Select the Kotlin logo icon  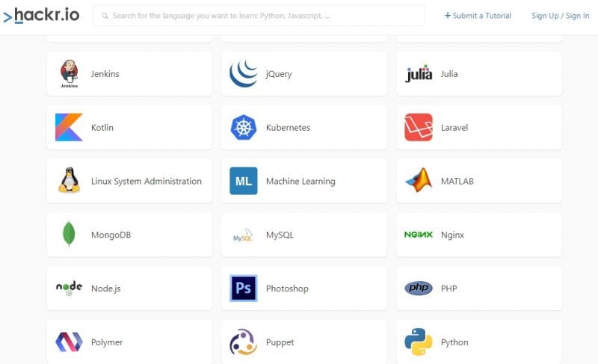tap(69, 127)
